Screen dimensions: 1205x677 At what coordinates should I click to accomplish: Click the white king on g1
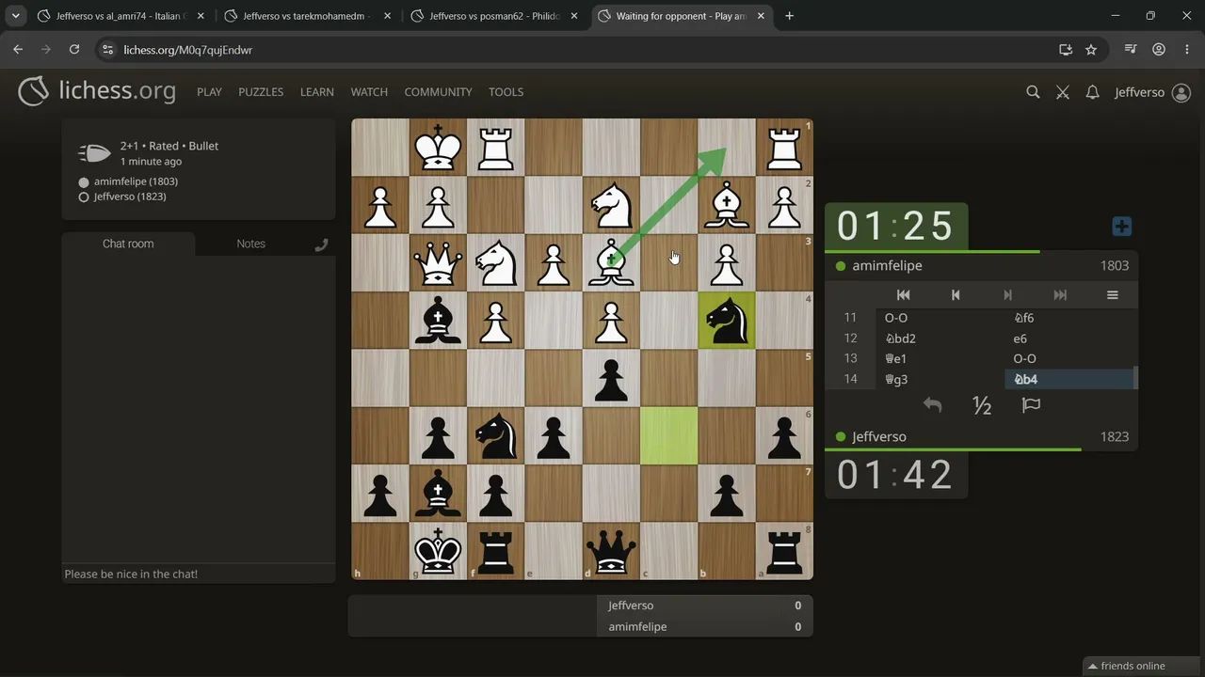[438, 148]
